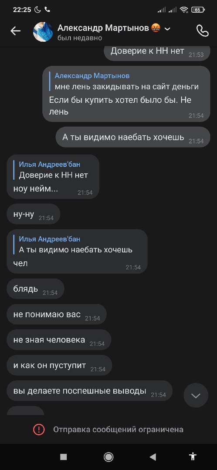Open the accessibility shortcut in navigation bar

(x=193, y=457)
